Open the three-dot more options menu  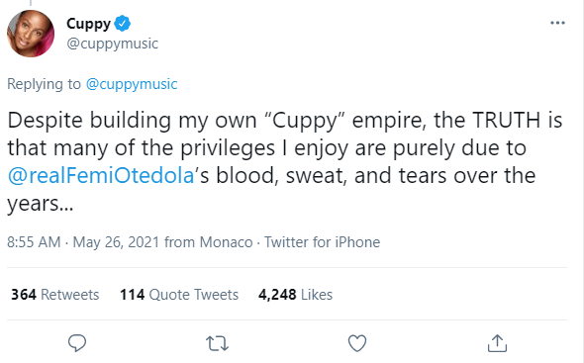(557, 23)
